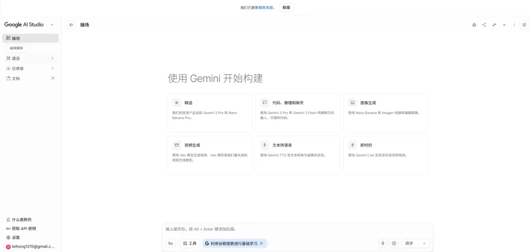Click the leihong1215@gmail.c... account label

click(x=33, y=247)
